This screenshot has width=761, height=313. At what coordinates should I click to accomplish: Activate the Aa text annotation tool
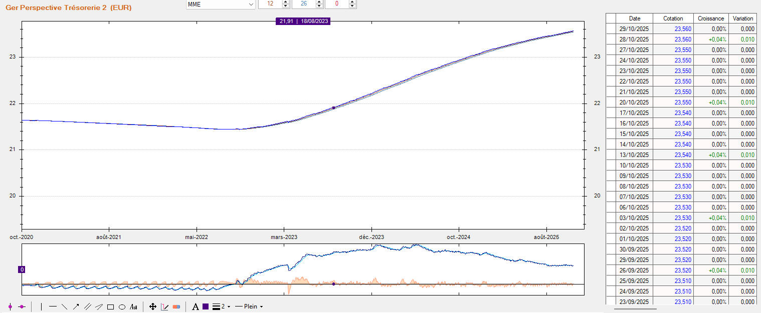(x=133, y=306)
